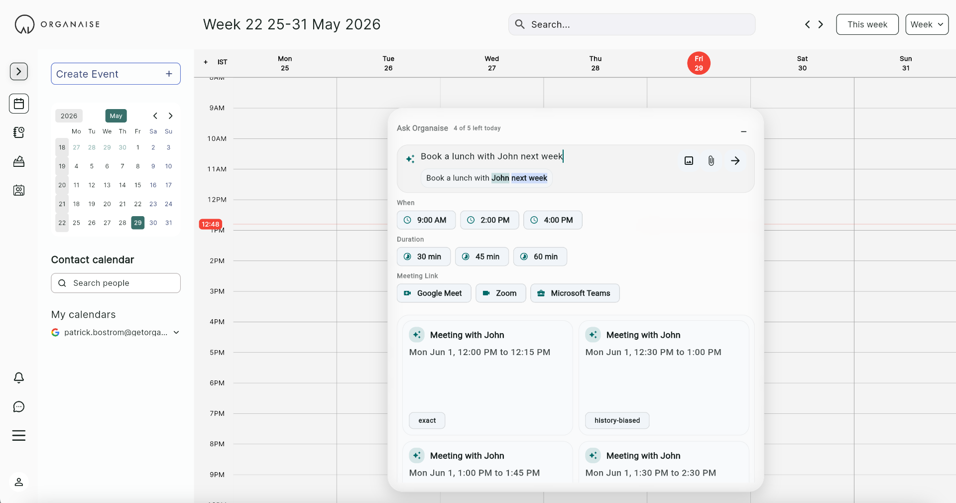
Task: Focus the top Search field
Action: point(631,24)
